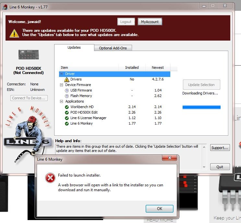This screenshot has width=241, height=223.
Task: Select the Updates tab
Action: pos(74,47)
